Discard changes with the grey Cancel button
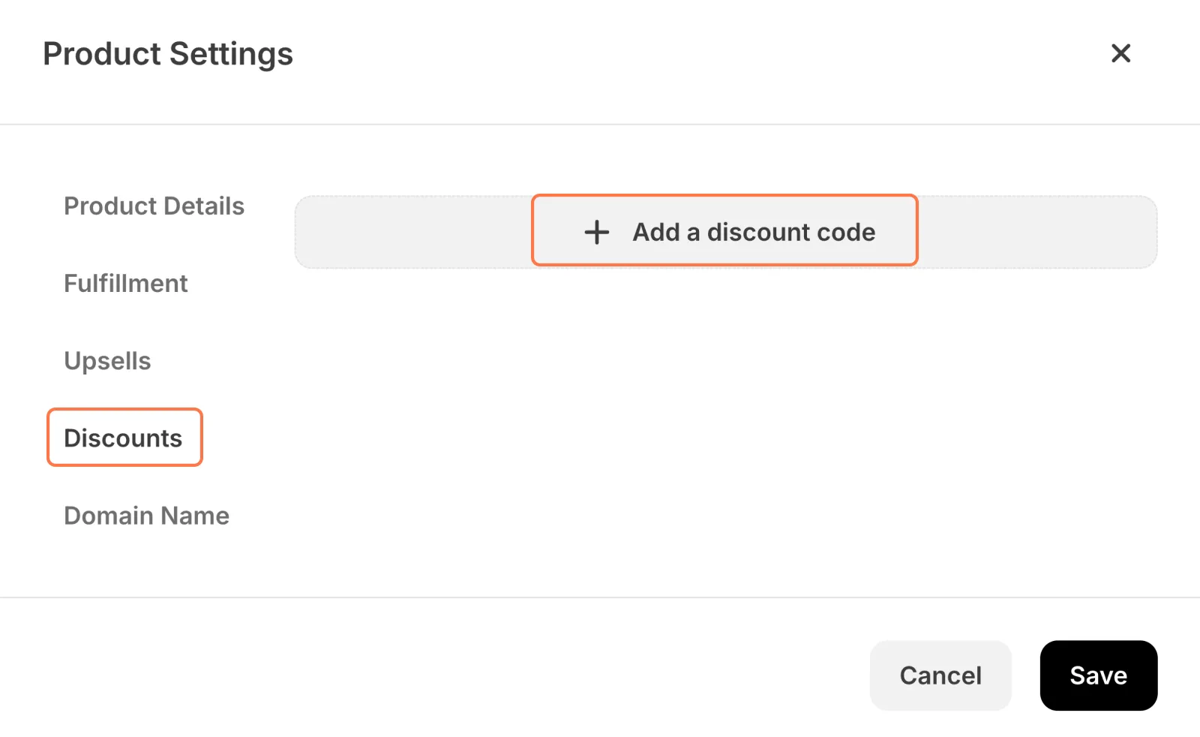This screenshot has height=737, width=1200. tap(940, 675)
